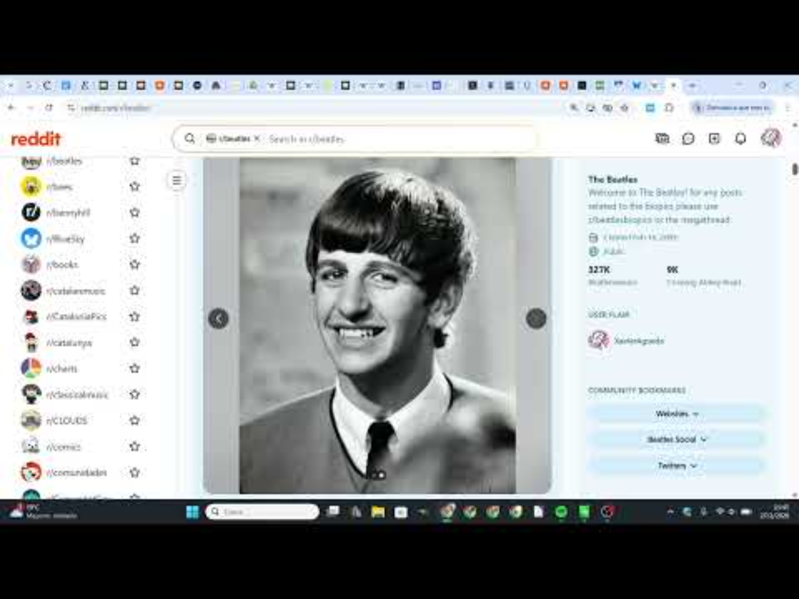Click the advertise icon in Reddit header
This screenshot has width=799, height=599.
662,139
